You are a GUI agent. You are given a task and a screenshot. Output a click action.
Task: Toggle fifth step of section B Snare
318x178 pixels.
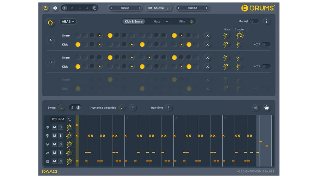(x=110, y=57)
